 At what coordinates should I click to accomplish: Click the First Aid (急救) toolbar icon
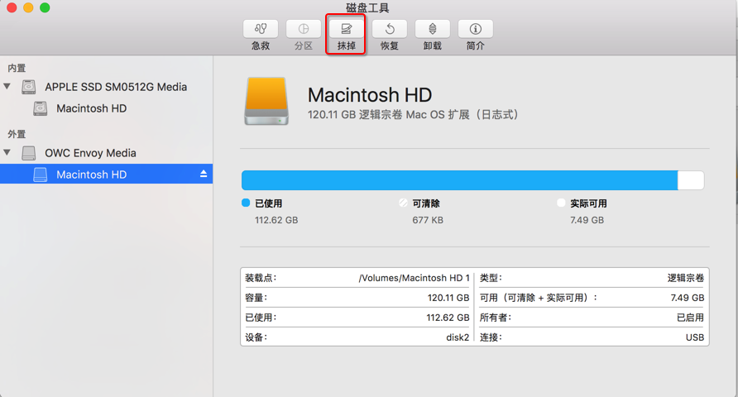(261, 29)
